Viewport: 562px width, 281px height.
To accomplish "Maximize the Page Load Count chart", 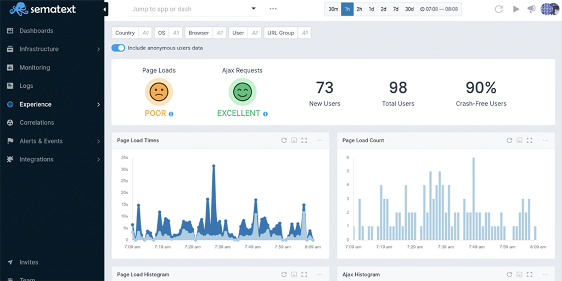I will 529,140.
